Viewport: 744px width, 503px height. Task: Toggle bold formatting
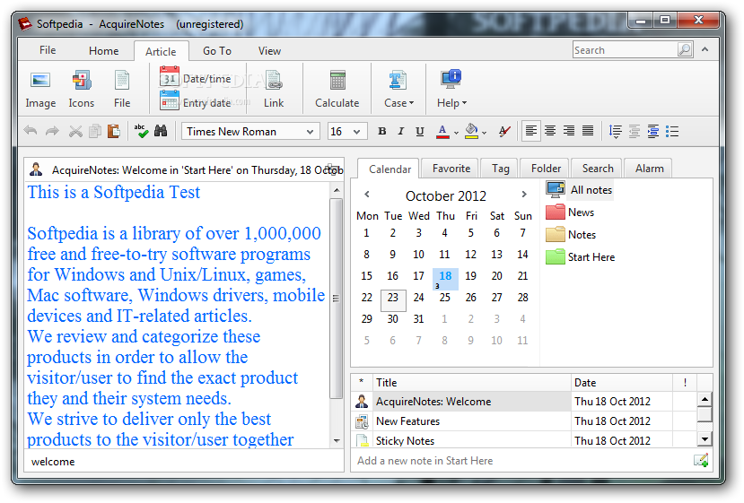[x=382, y=131]
